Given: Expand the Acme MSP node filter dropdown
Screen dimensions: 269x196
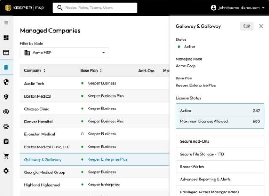Looking at the screenshot, I should pos(64,53).
